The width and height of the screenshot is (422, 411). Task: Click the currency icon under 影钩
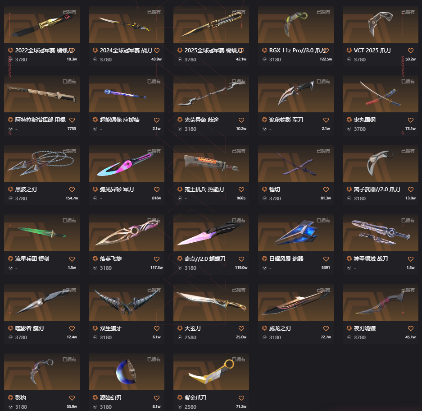pos(10,406)
